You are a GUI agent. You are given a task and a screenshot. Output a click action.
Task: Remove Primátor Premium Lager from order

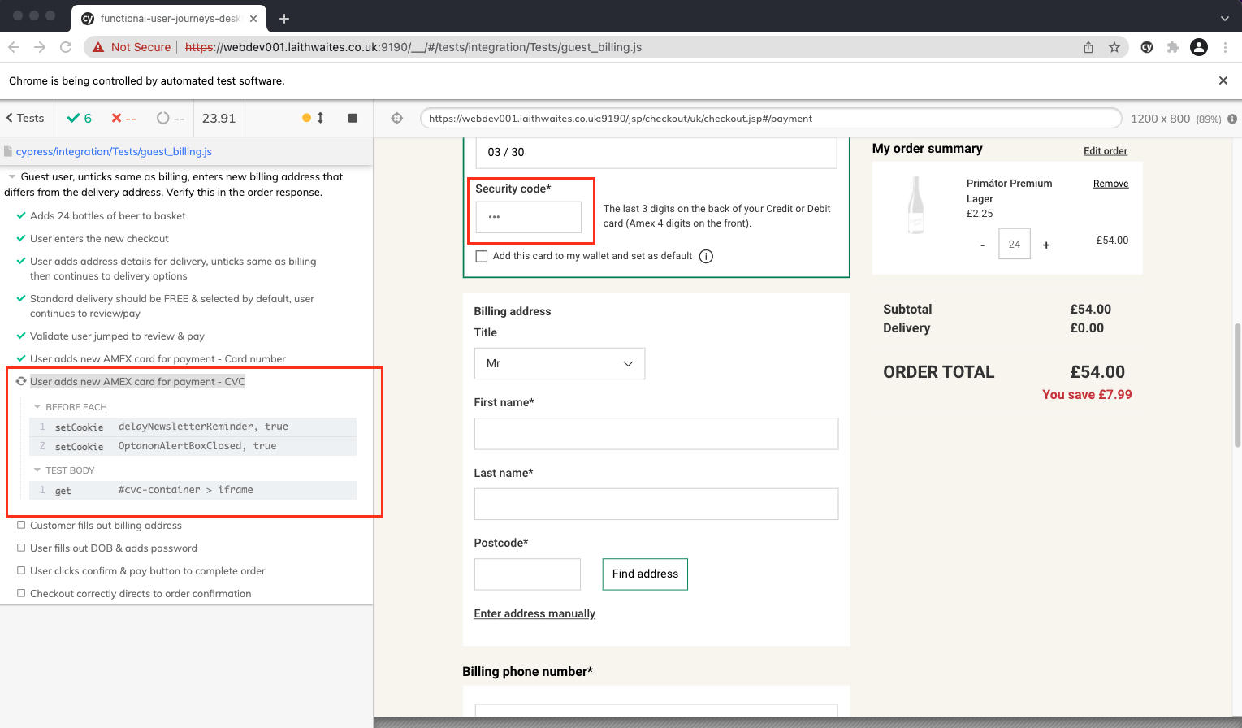point(1110,184)
